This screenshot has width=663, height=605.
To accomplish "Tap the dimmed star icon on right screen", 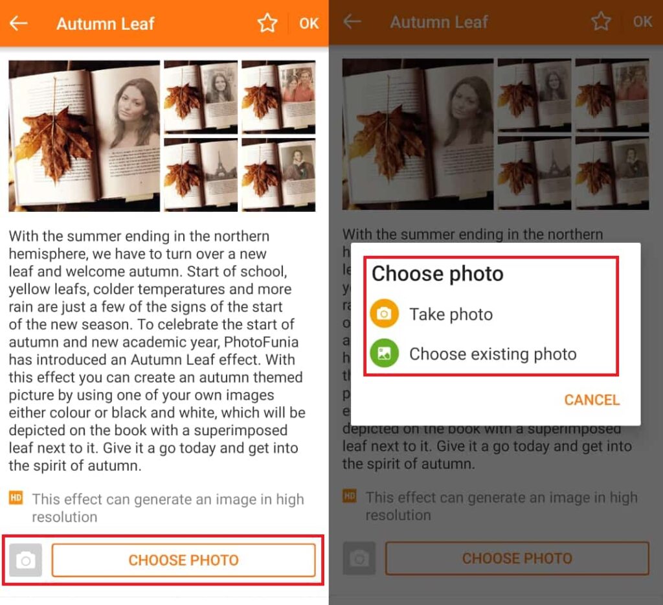I will pos(601,21).
